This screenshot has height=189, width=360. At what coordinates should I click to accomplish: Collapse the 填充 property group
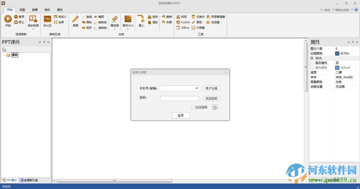click(x=312, y=58)
